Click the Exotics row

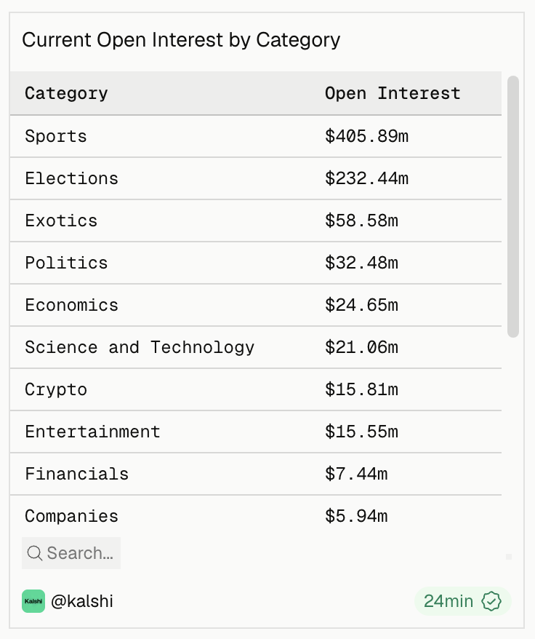256,221
